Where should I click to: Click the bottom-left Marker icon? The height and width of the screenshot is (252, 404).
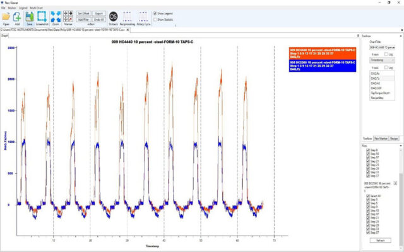[66, 19]
